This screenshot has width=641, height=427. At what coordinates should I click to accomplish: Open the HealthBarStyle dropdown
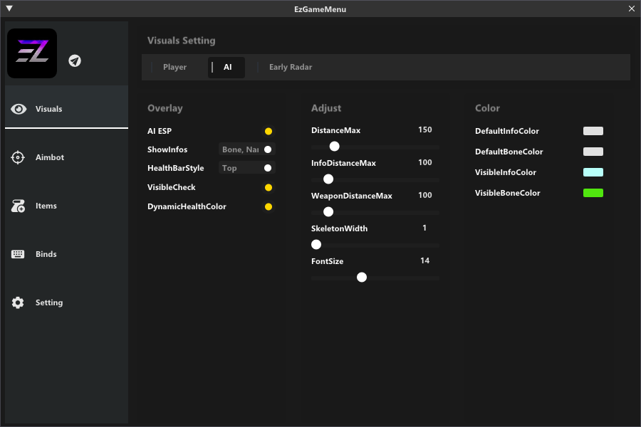pyautogui.click(x=247, y=168)
